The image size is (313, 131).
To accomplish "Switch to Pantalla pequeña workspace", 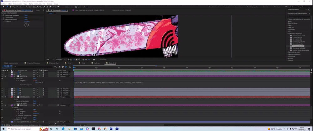I will point(252,7).
